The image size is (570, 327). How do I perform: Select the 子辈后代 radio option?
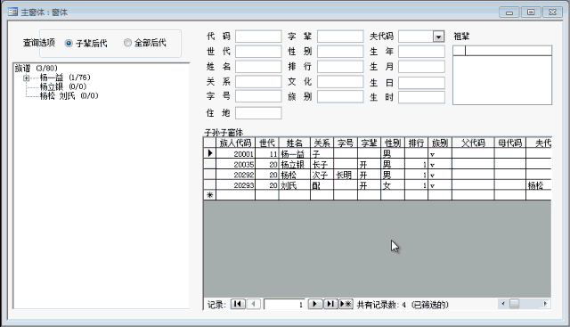click(x=69, y=44)
